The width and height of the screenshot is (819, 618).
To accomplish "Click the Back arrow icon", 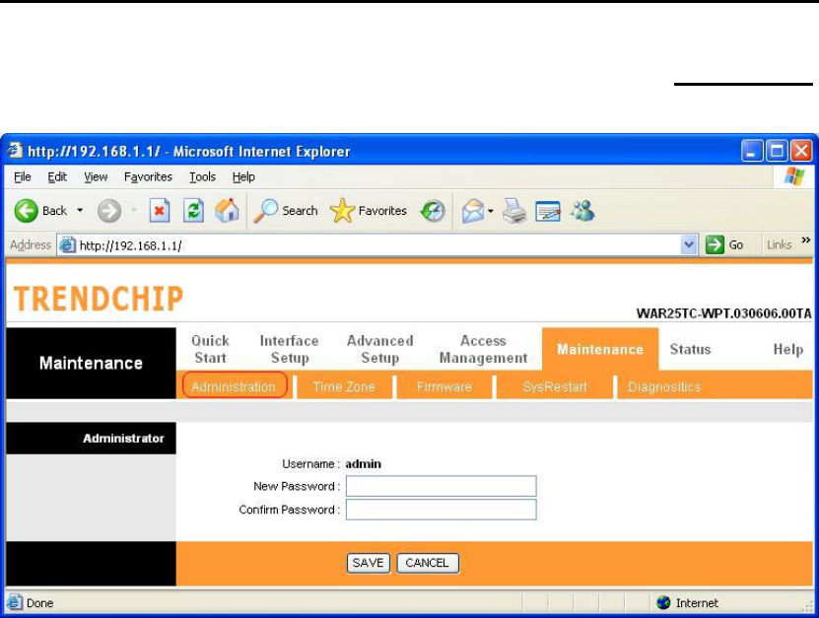I will 26,211.
